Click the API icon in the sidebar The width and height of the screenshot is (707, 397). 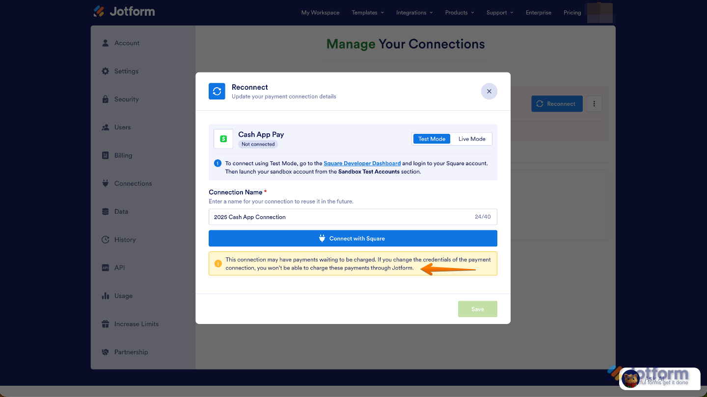click(105, 268)
